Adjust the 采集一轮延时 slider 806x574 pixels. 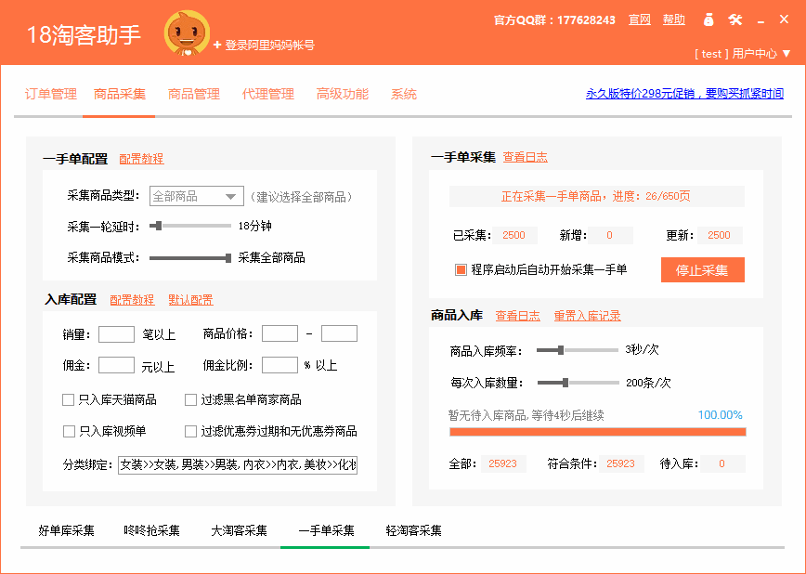click(x=189, y=226)
